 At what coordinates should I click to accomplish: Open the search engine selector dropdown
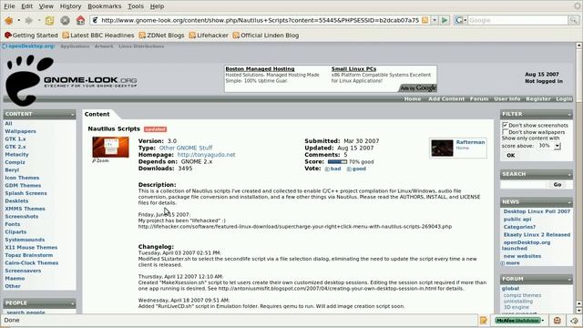pyautogui.click(x=461, y=20)
